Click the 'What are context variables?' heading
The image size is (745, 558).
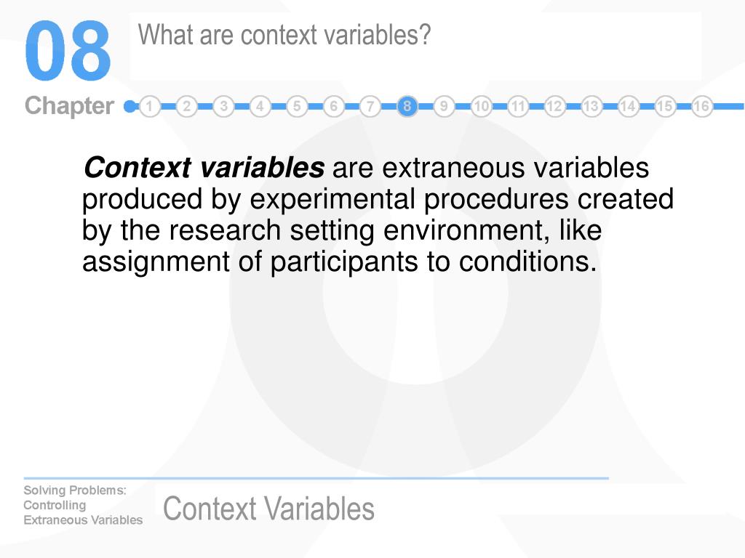(x=284, y=35)
